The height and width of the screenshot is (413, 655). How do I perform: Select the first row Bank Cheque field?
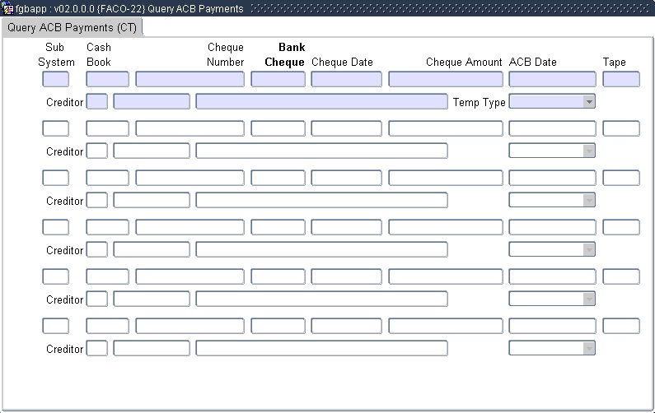(278, 80)
